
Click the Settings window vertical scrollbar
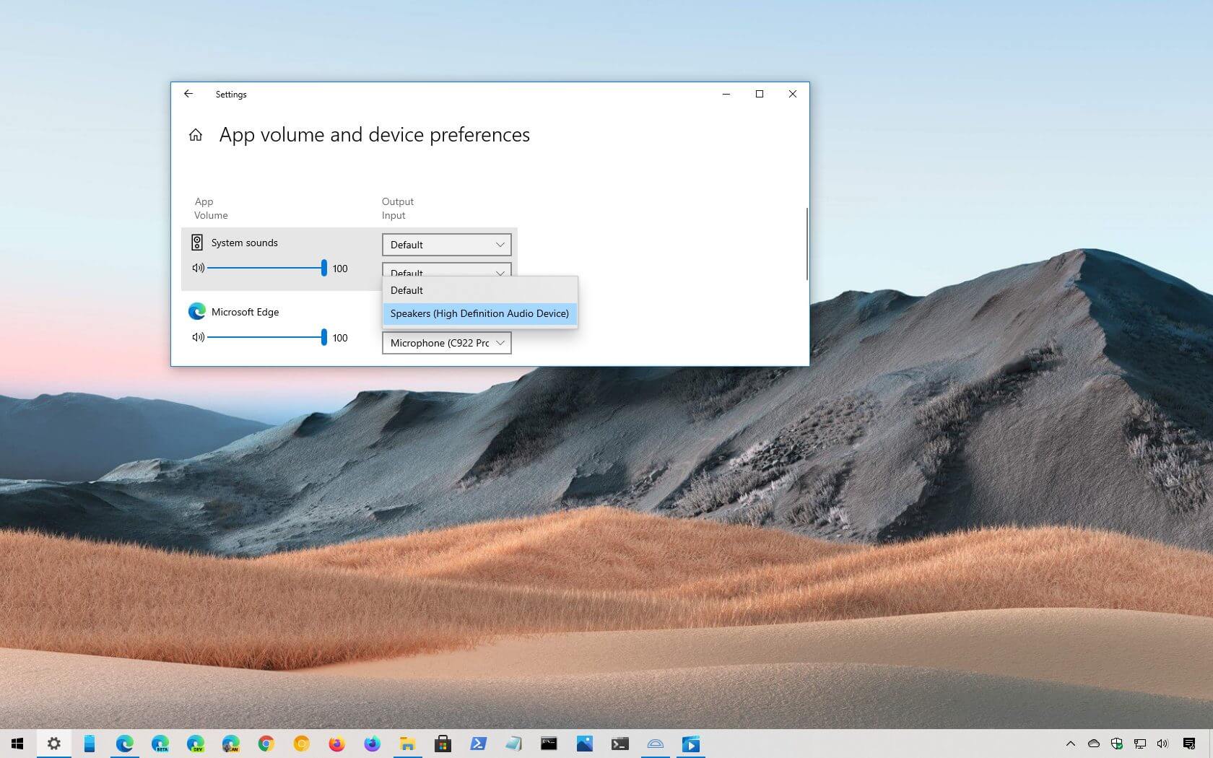(x=807, y=244)
